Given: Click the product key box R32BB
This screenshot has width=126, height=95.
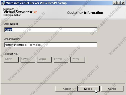Looking at the screenshot, I should tap(61, 60).
